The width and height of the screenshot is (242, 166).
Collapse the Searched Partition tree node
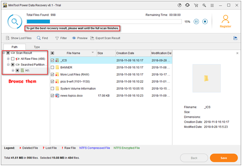point(8,65)
